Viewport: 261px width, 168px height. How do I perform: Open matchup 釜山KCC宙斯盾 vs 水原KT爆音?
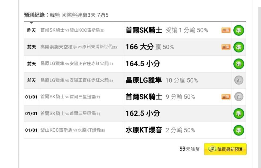[x=73, y=130]
